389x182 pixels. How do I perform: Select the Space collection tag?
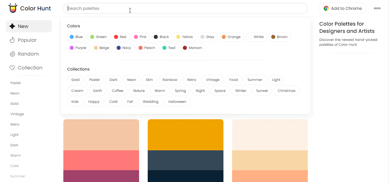click(220, 91)
